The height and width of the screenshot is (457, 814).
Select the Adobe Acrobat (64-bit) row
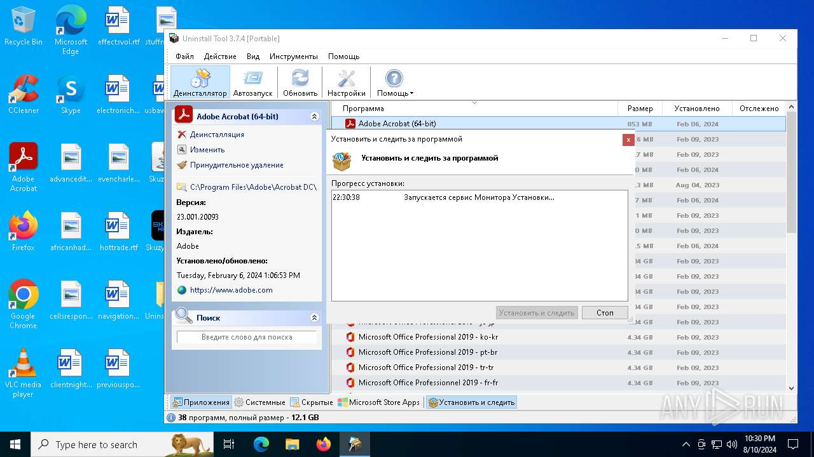tap(558, 124)
